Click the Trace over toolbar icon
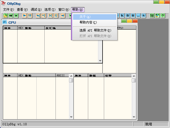Viewport: 170px width, 128px height. coord(56,16)
